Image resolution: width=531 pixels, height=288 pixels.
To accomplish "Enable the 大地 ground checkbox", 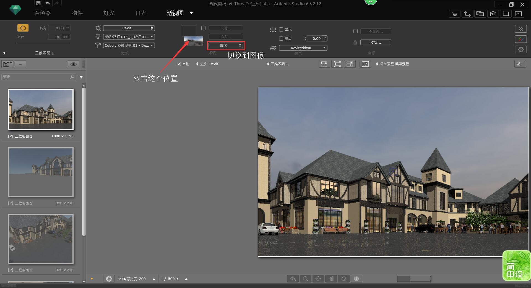I will 203,28.
